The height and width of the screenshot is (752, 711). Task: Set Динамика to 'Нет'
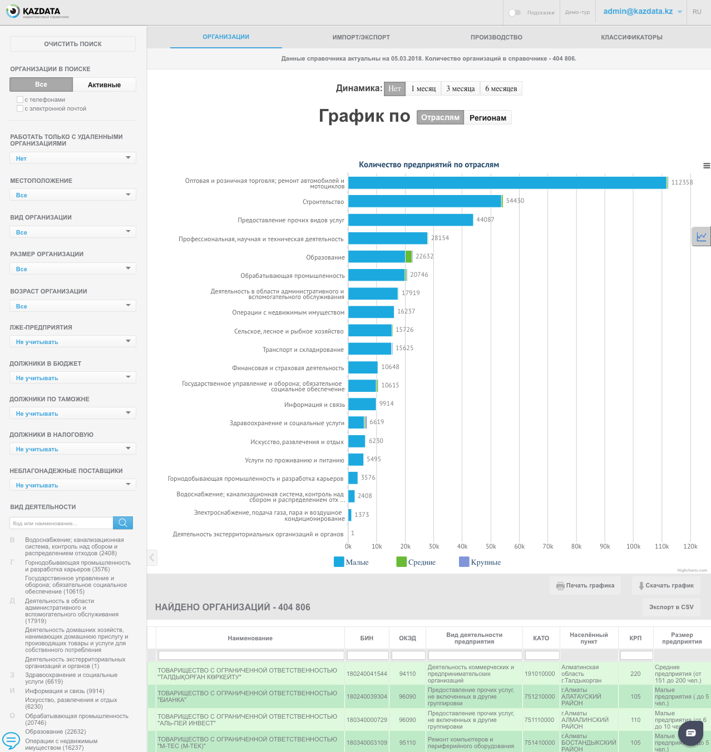(x=394, y=88)
